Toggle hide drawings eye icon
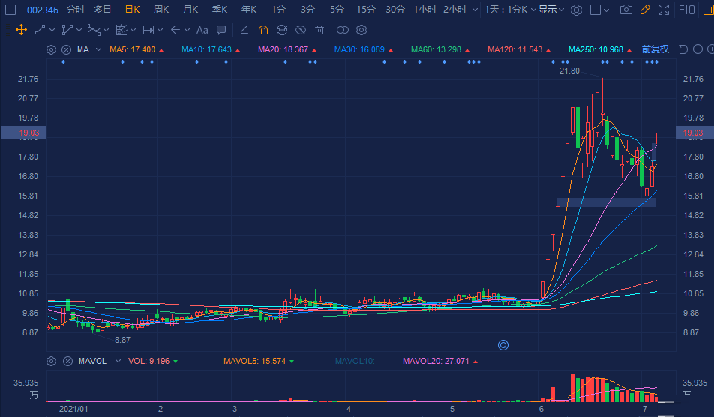Screen dimensions: 714x417 (300, 30)
